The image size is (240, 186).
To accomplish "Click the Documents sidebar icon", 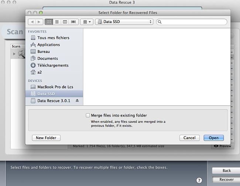I will pos(33,58).
